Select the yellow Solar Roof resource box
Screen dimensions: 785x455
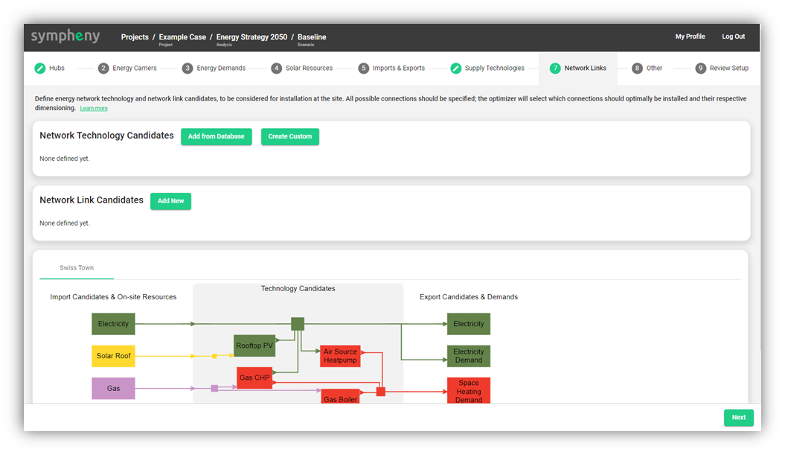[x=113, y=356]
